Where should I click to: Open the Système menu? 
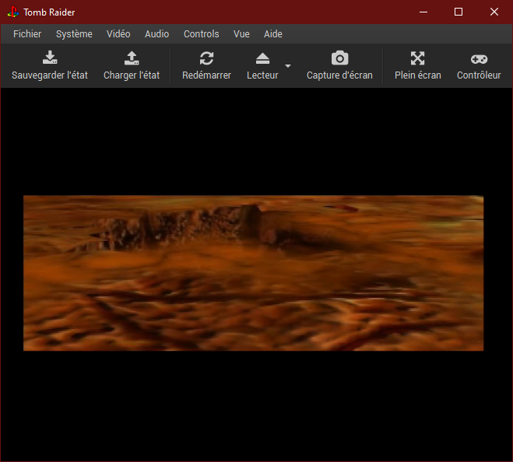(x=74, y=34)
